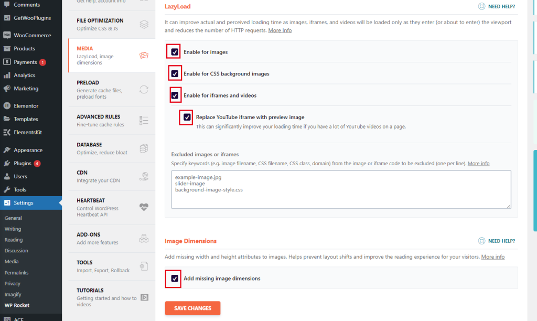This screenshot has width=537, height=321.
Task: Click the Advanced Rules list icon
Action: click(144, 120)
